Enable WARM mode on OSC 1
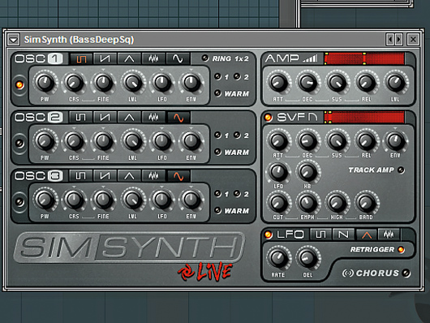This screenshot has height=323, width=430. point(217,93)
